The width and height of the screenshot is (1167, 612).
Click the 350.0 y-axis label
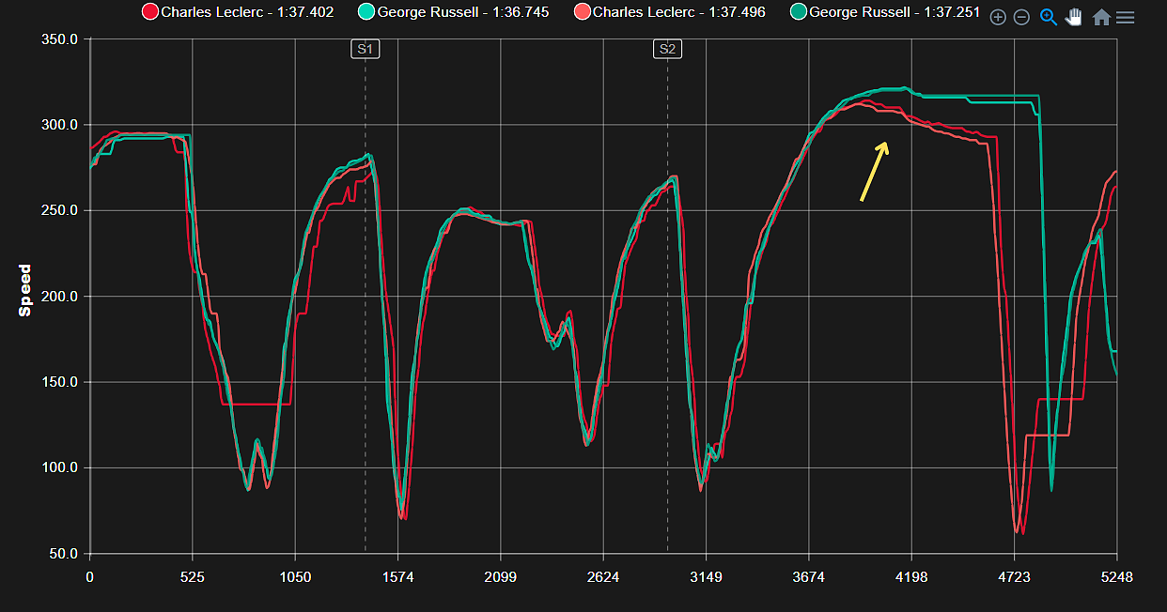(x=61, y=39)
